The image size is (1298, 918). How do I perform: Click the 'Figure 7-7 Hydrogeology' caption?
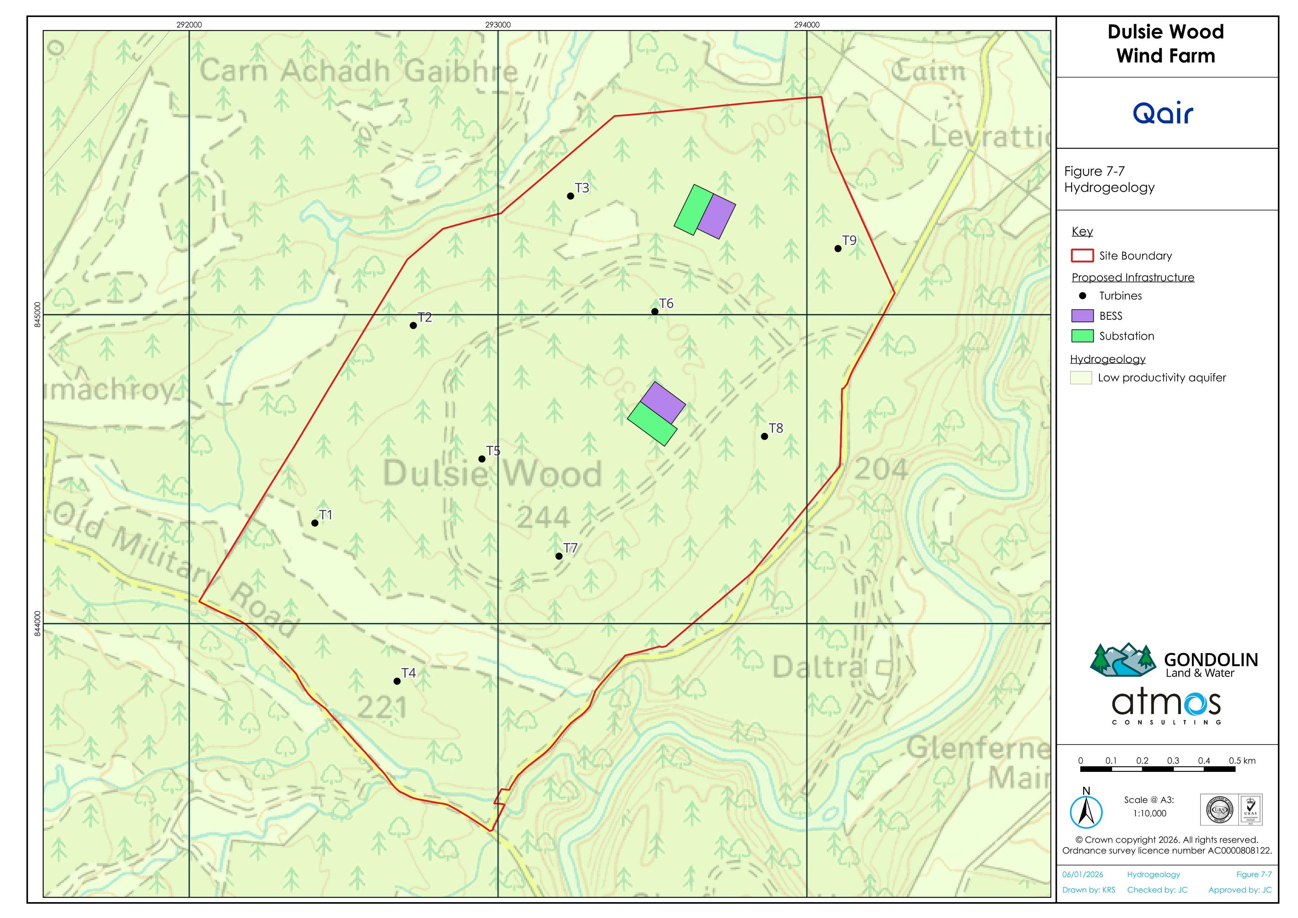[1109, 179]
